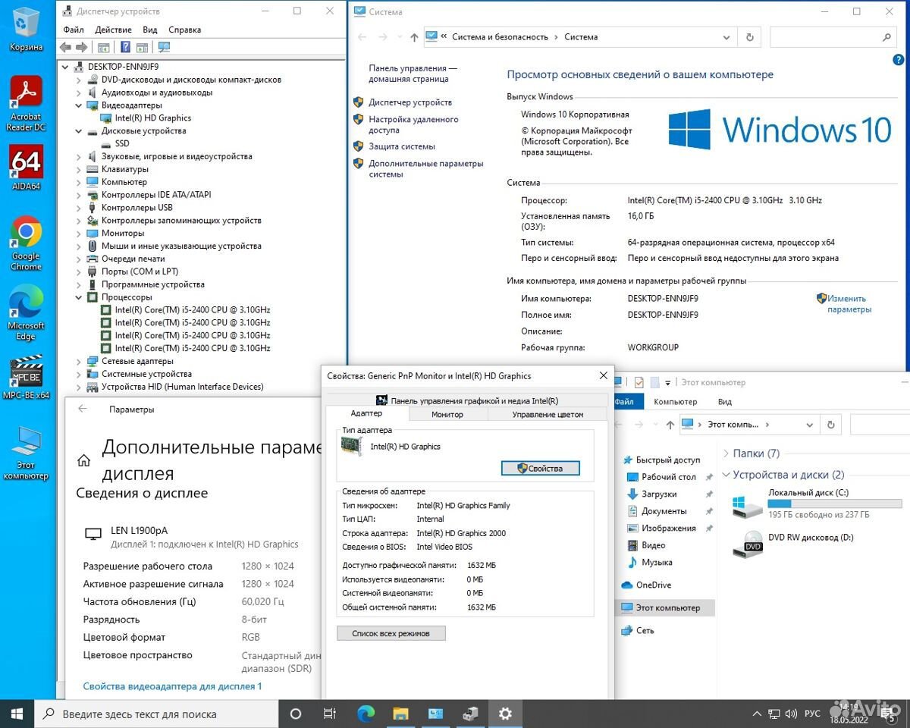Open Этот компьютер desktop icon
The image size is (910, 728).
tap(27, 453)
